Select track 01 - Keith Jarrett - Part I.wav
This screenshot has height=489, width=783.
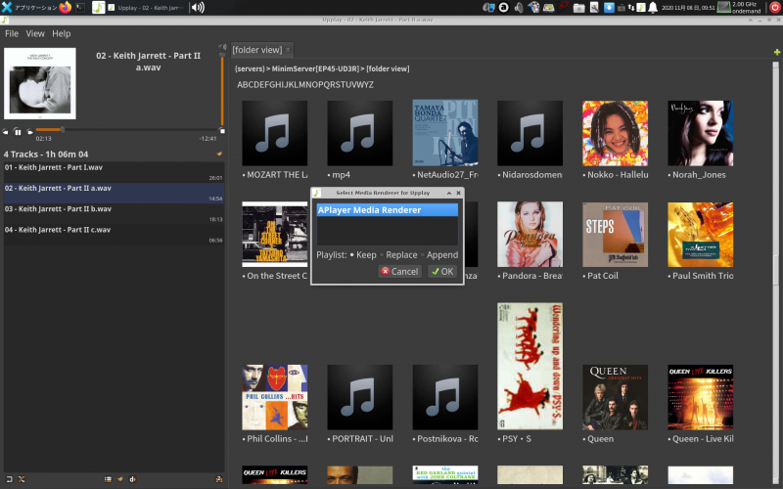click(x=114, y=172)
